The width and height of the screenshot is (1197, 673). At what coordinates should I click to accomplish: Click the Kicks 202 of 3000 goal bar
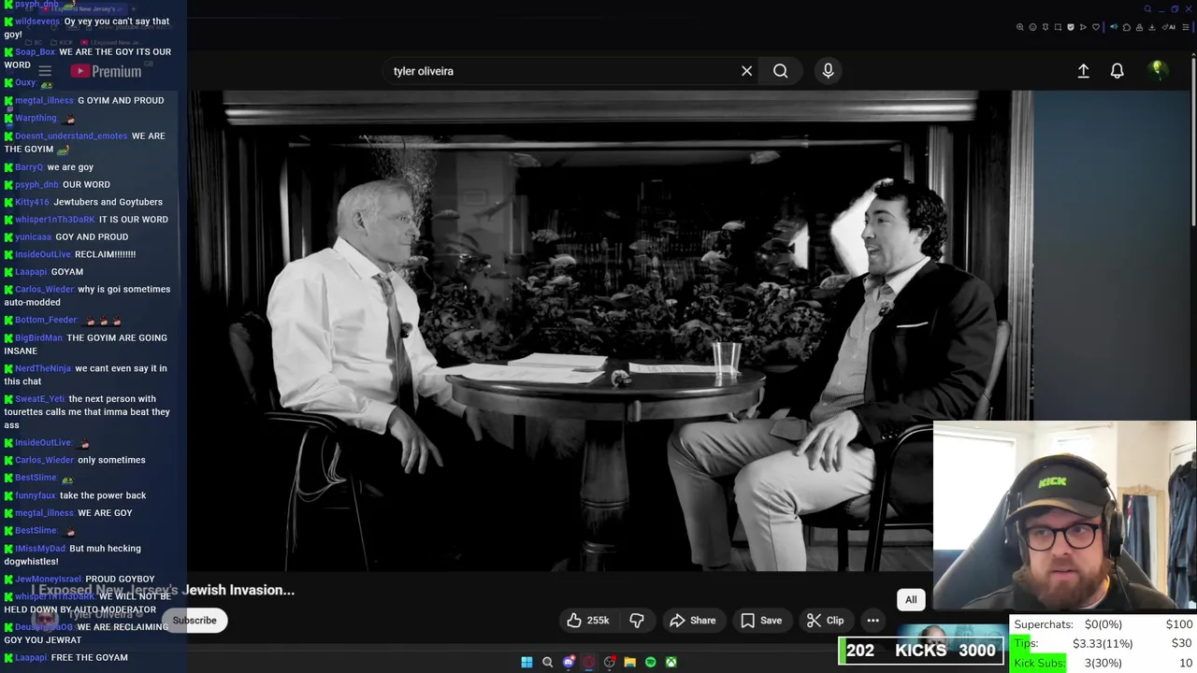(921, 651)
